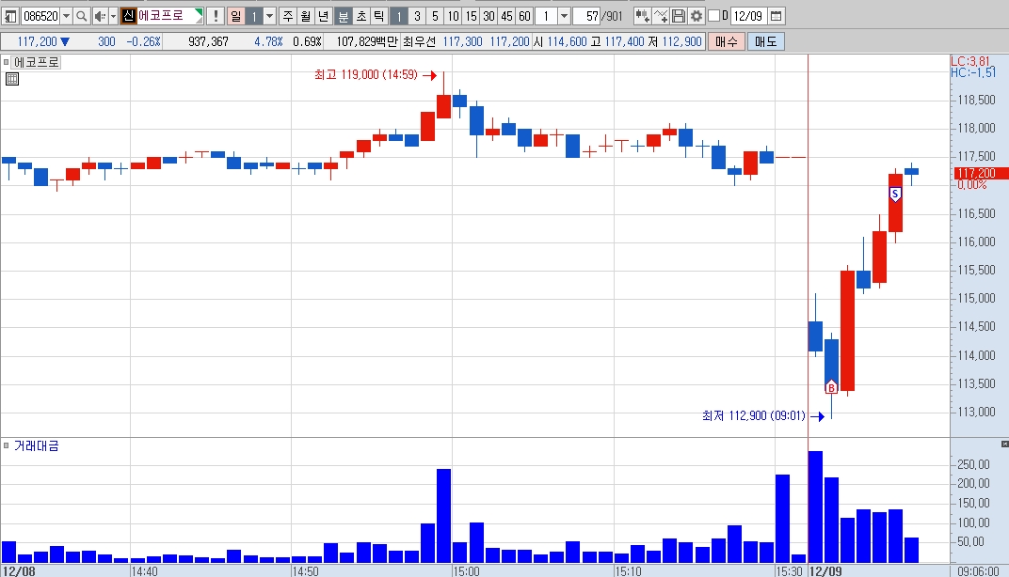Click the speaker sound alert icon
The width and height of the screenshot is (1009, 577).
100,16
